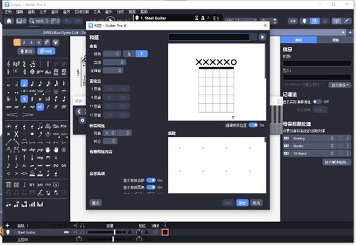Open the first menu (文件) in menu bar

(8, 12)
